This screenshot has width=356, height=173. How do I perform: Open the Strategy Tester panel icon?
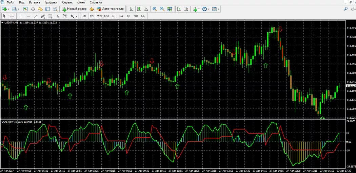55,9
